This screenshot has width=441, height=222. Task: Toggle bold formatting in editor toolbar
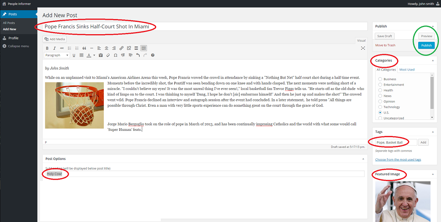[x=48, y=48]
